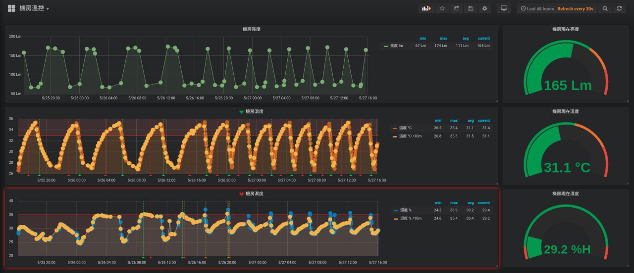Sort 機房溫度 legend by avg column
634x273 pixels.
[471, 121]
